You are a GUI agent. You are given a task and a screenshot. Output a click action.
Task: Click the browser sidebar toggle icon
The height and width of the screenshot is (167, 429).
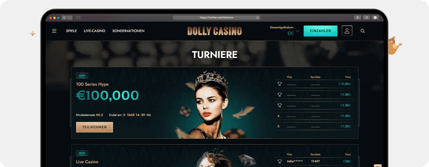point(78,17)
